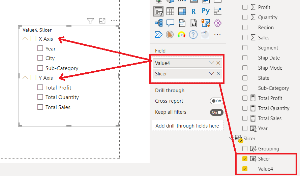Check Y Axis box in slicer visual
300x176 pixels.
33,77
